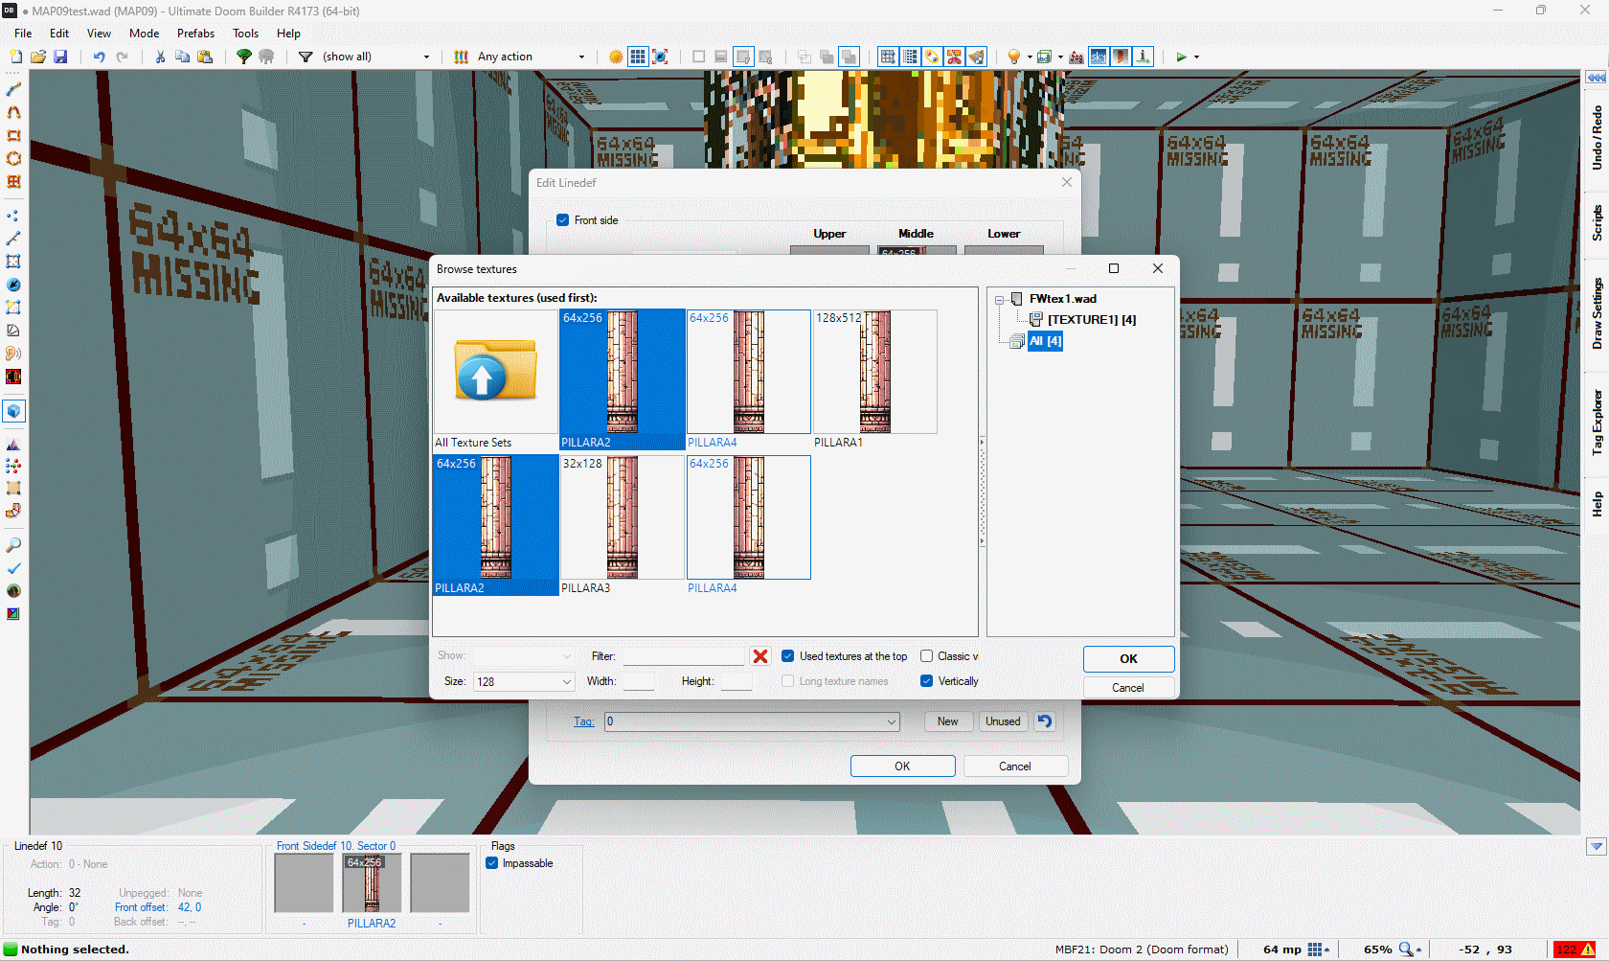Open the dynamic lights dropdown arrow
1609x961 pixels.
[1030, 57]
